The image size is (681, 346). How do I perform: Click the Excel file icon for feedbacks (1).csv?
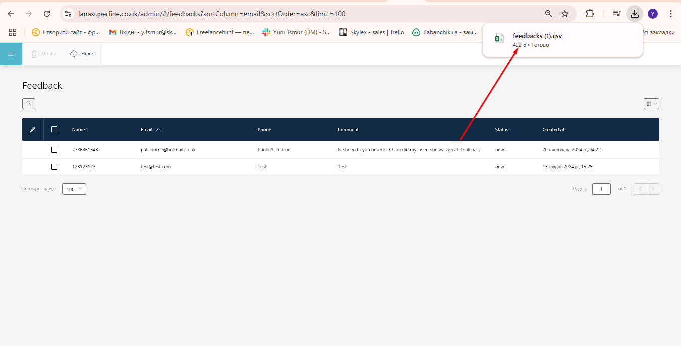(x=499, y=38)
